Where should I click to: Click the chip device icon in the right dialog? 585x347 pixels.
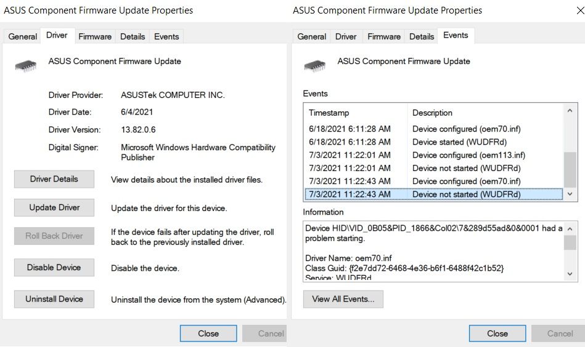tap(314, 65)
